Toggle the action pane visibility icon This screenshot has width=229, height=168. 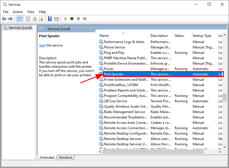point(57,19)
